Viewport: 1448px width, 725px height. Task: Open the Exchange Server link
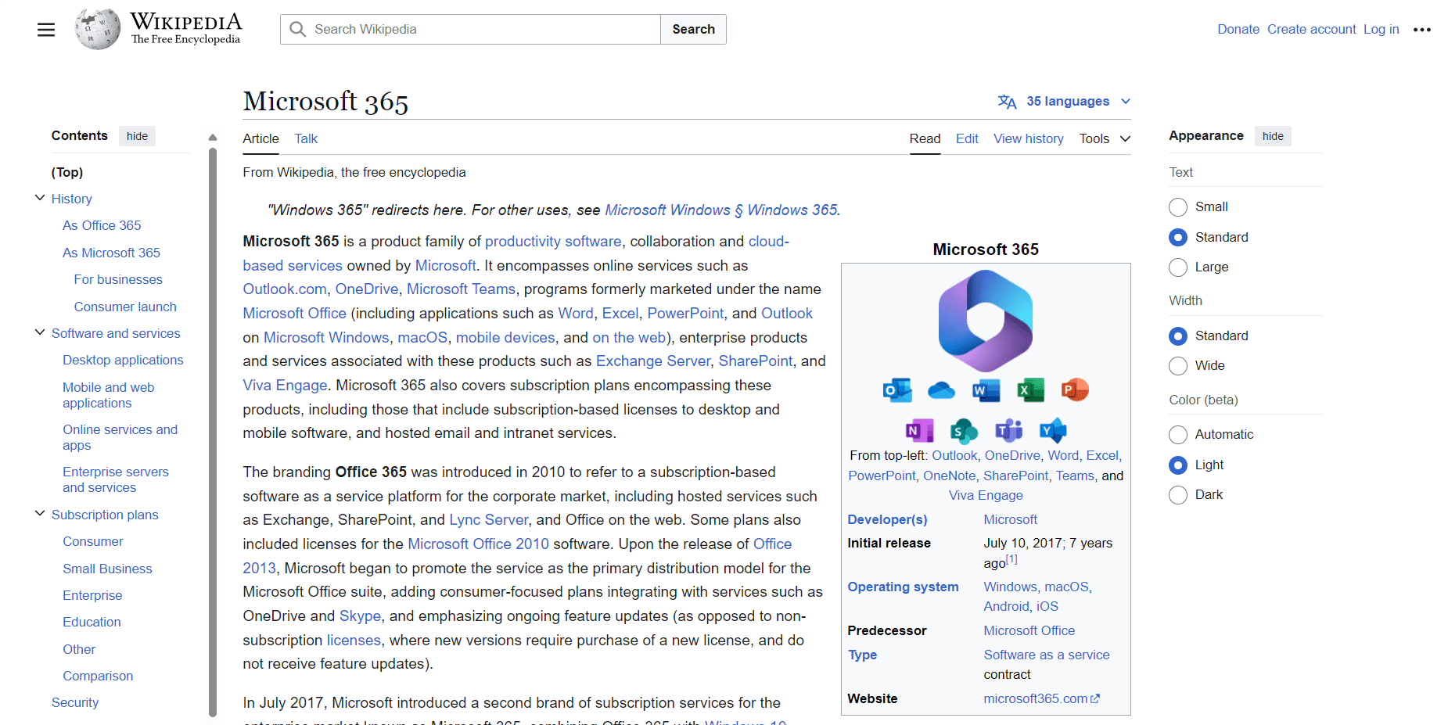pos(653,361)
